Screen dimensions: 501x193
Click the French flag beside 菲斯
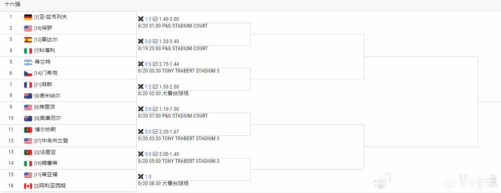[x=28, y=85]
